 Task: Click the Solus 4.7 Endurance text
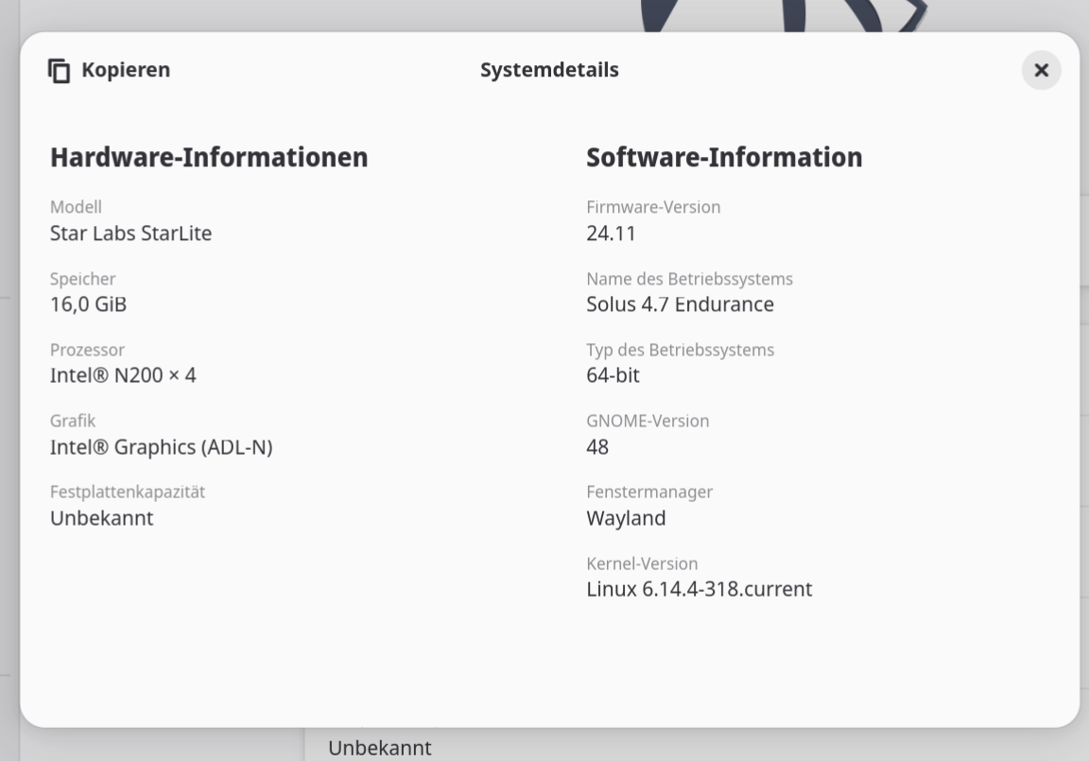point(680,304)
